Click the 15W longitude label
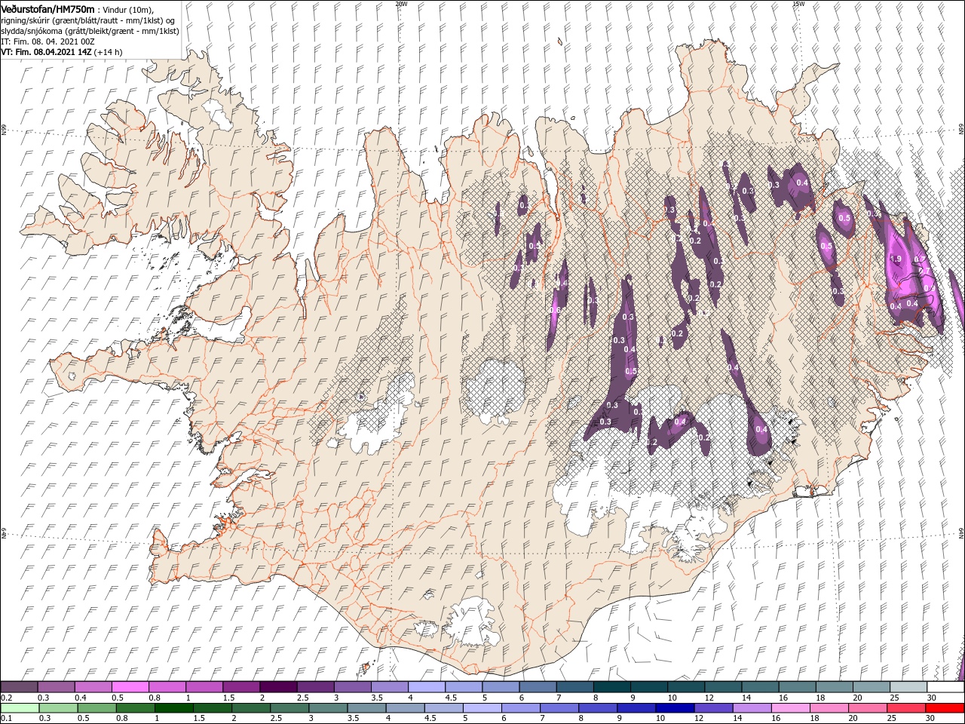The image size is (965, 724). tap(798, 4)
